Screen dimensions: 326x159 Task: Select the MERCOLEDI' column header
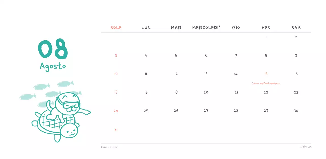pos(206,28)
